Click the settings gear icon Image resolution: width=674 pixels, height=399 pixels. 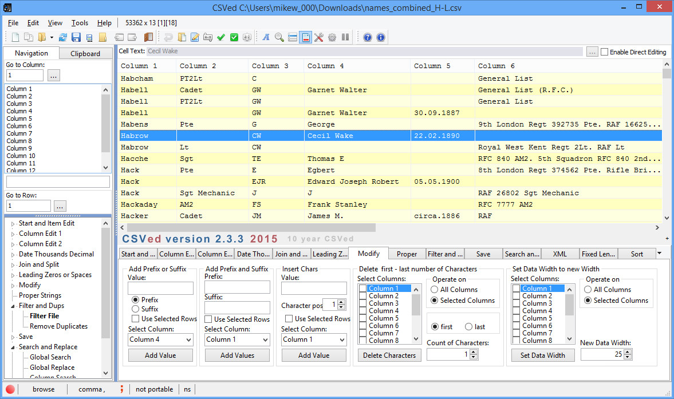tap(332, 37)
